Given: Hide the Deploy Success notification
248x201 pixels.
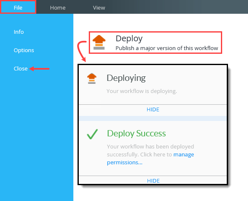Looking at the screenshot, I should point(153,181).
